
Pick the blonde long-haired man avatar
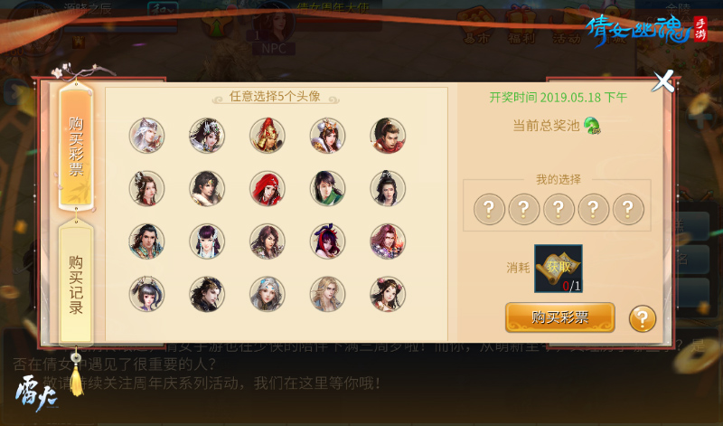coord(327,294)
